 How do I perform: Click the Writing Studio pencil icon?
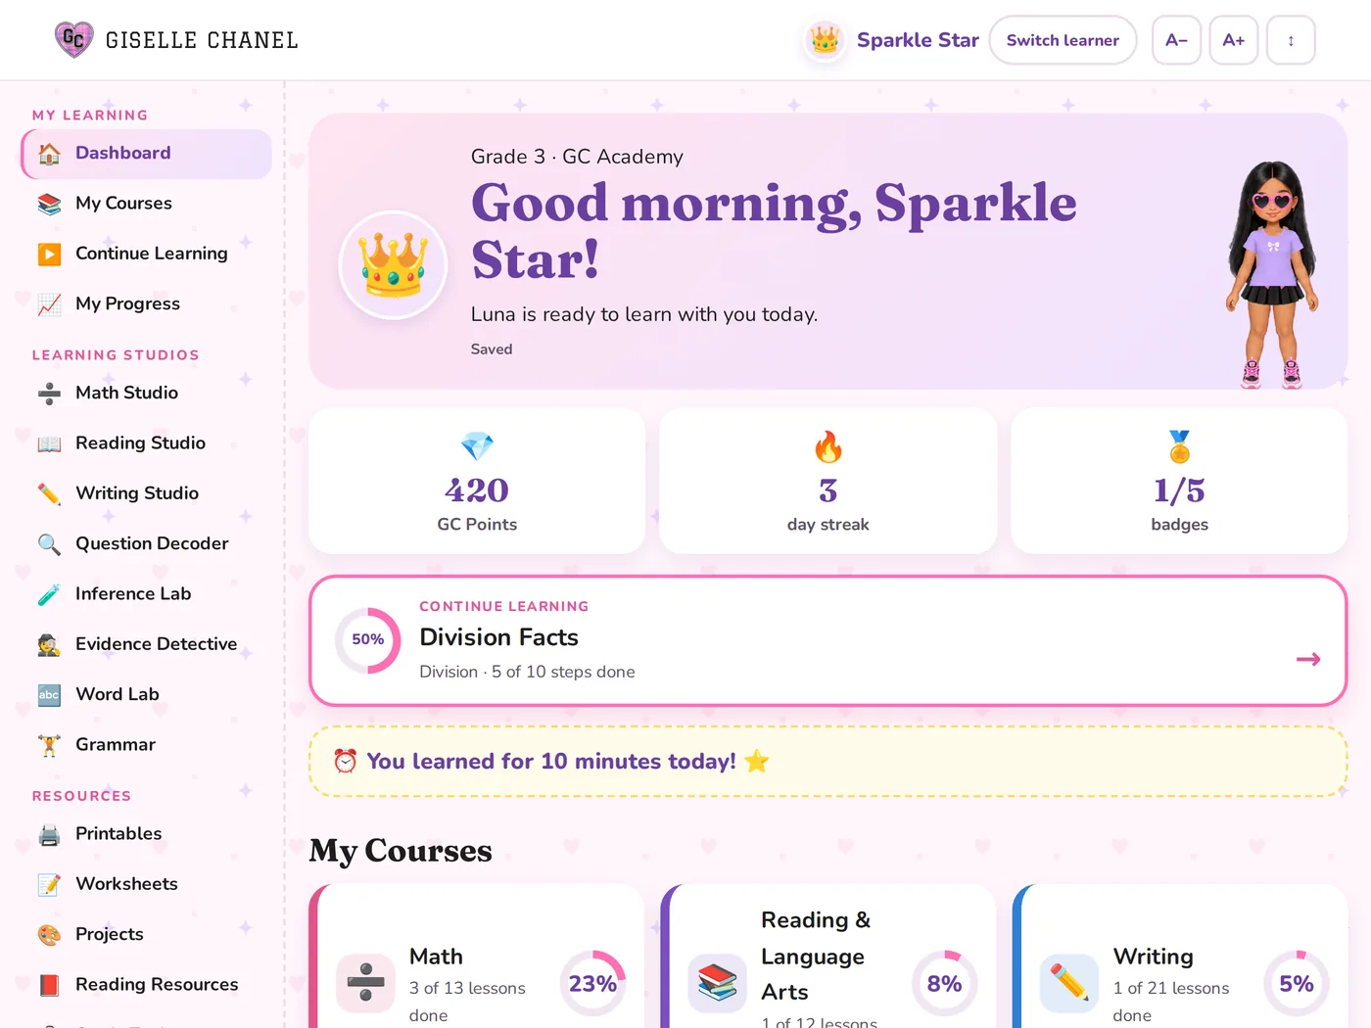point(49,493)
